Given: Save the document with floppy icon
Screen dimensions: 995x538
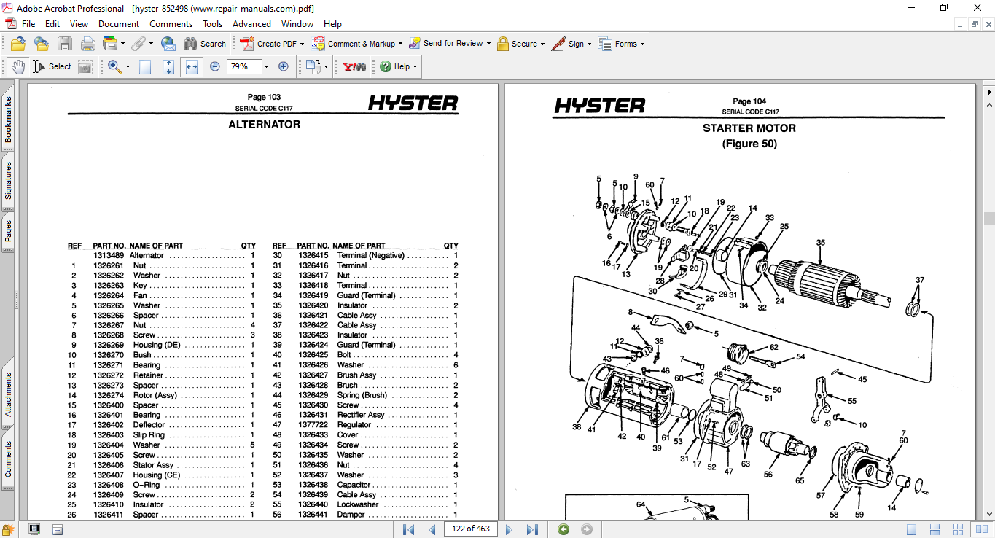Looking at the screenshot, I should coord(65,44).
